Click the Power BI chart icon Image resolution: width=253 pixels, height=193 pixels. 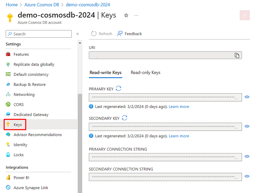click(x=8, y=177)
